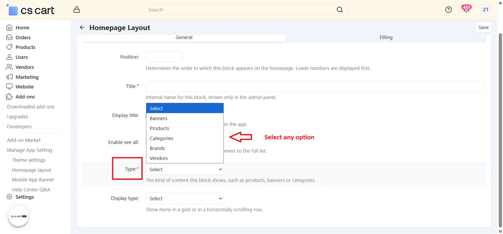Screen dimensions: 503x234
Task: Click the lock icon in header
Action: 77,10
